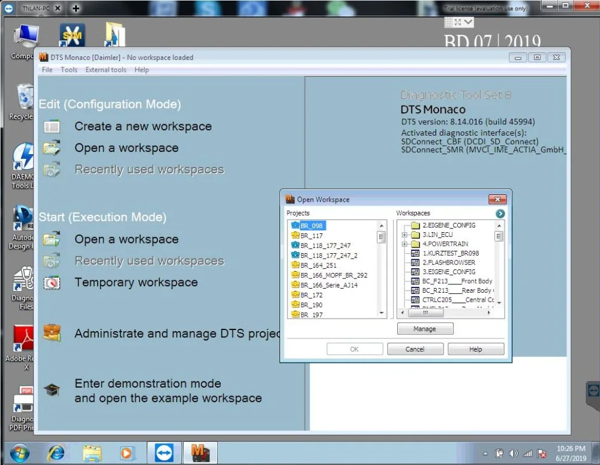Screen dimensions: 600x465
Task: Click the Administrate and manage DTS projects text link
Action: [x=178, y=334]
